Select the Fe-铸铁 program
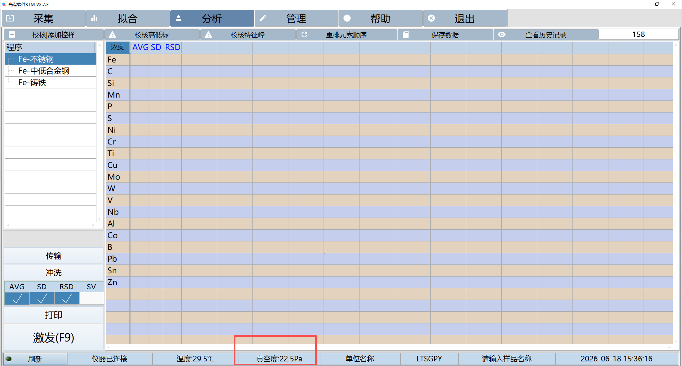Viewport: 682px width, 366px height. (50, 82)
